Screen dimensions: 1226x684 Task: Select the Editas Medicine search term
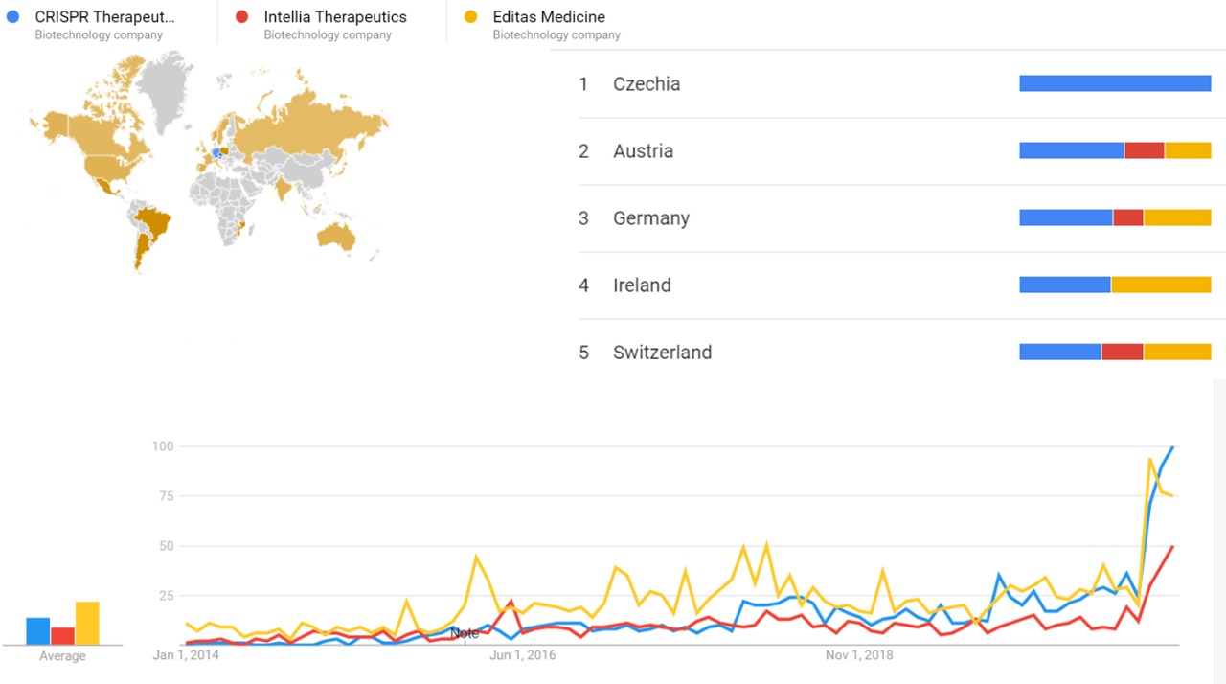pyautogui.click(x=549, y=17)
